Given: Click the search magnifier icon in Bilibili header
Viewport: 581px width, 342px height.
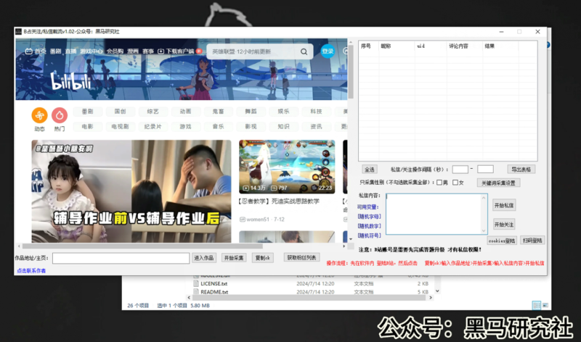Looking at the screenshot, I should (x=302, y=52).
